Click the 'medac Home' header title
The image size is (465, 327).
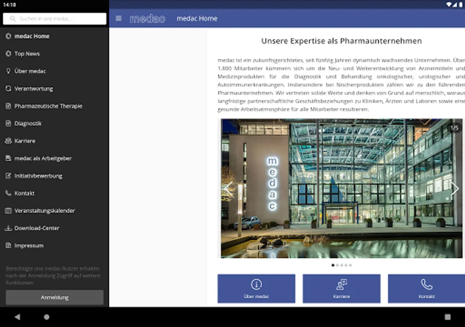coord(197,19)
